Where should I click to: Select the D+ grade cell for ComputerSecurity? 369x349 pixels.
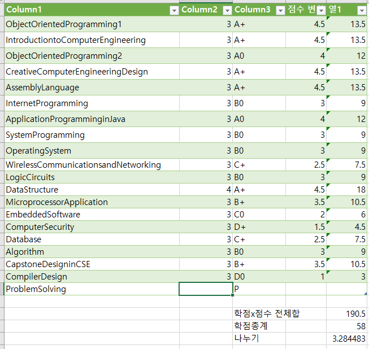(259, 226)
